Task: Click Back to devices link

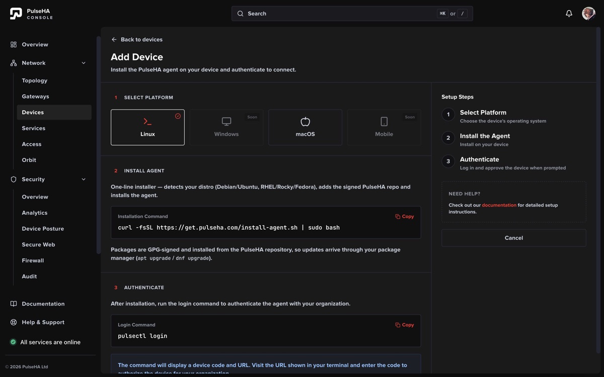Action: [x=137, y=39]
